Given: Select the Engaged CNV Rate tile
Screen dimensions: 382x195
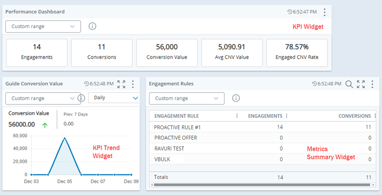Looking at the screenshot, I should pos(297,52).
